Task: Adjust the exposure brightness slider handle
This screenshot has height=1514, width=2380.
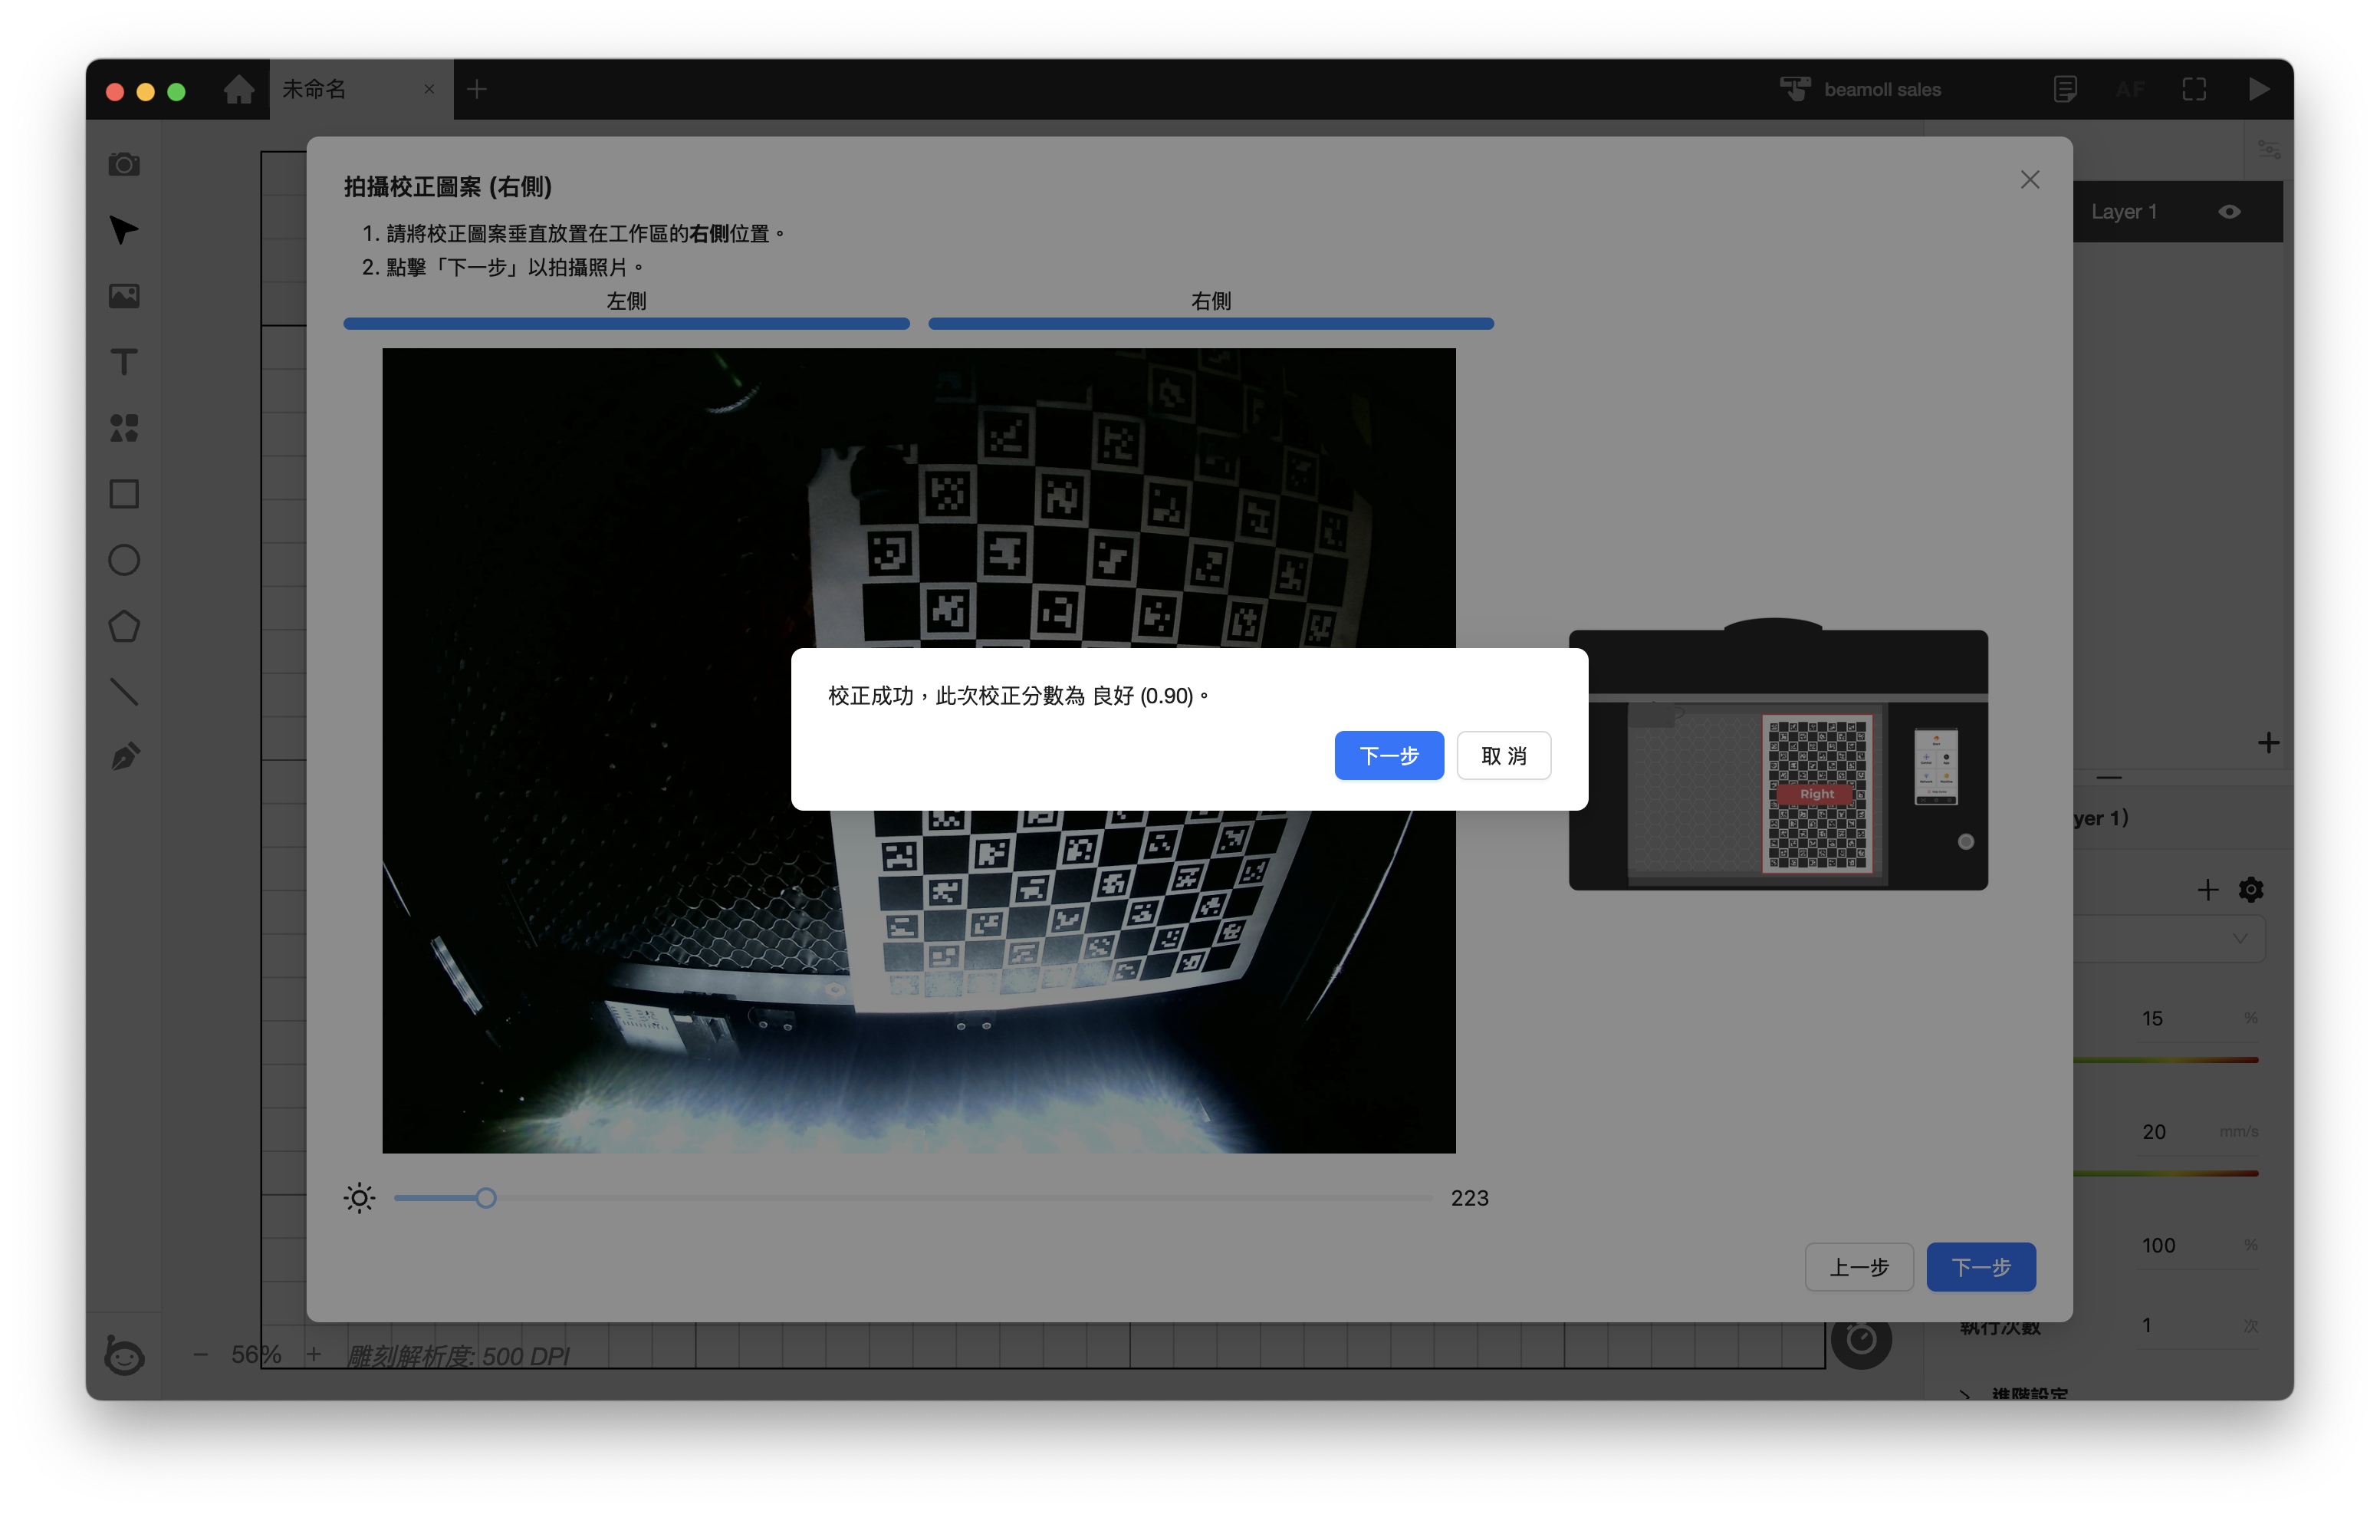Action: 485,1197
